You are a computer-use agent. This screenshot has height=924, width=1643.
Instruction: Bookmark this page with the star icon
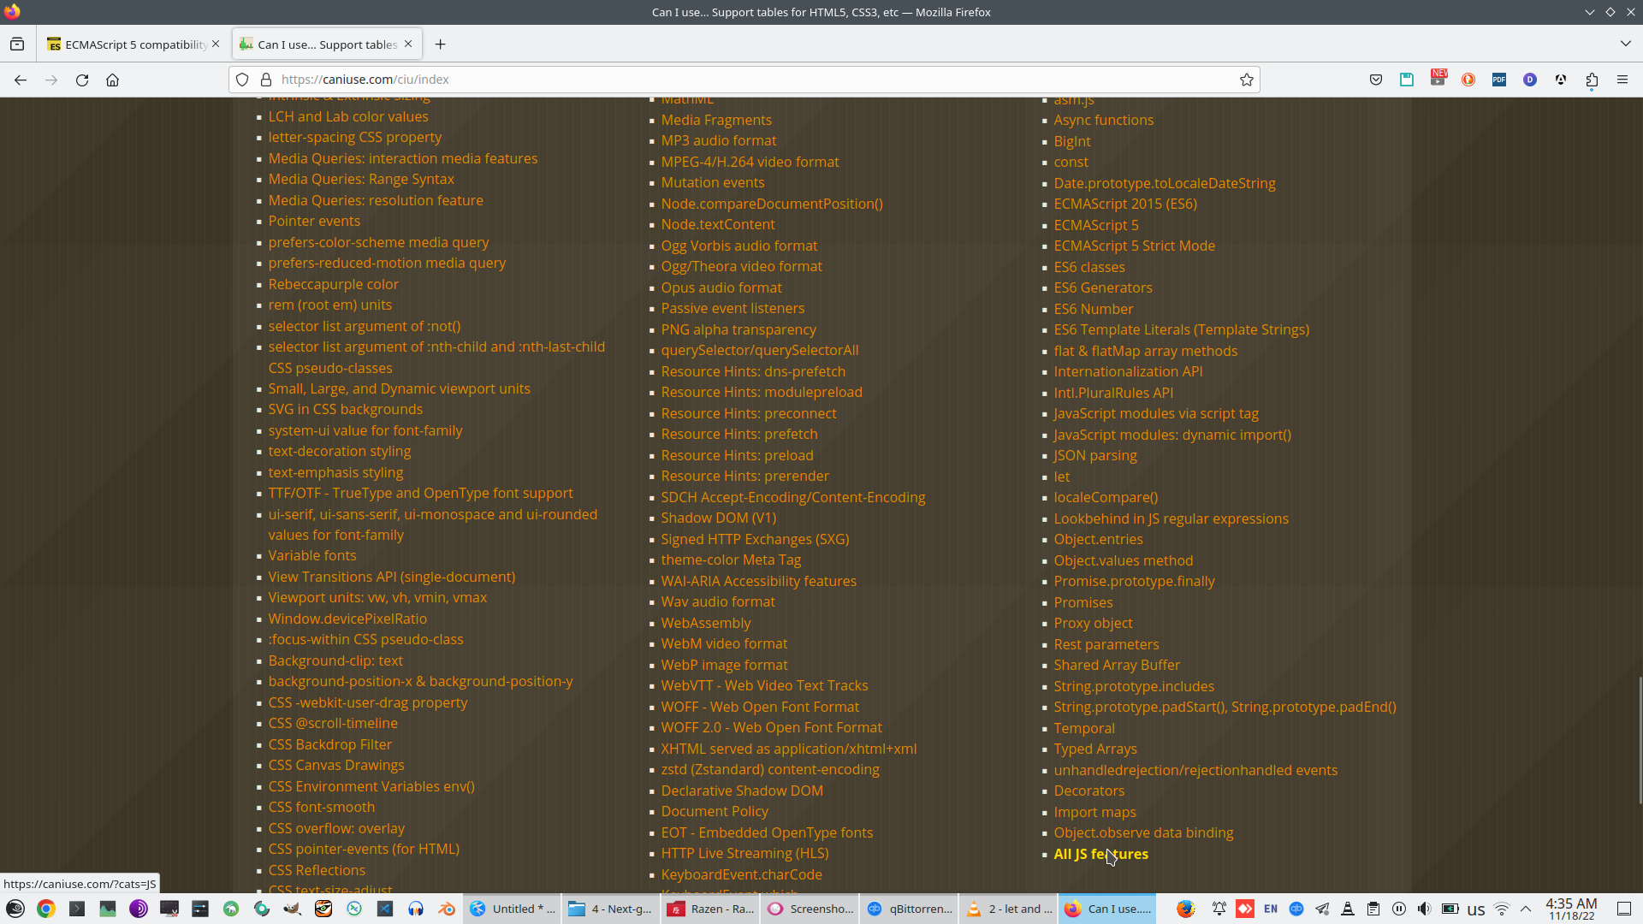click(1247, 80)
